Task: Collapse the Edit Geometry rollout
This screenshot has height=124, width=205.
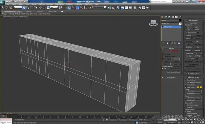Action: click(x=193, y=20)
